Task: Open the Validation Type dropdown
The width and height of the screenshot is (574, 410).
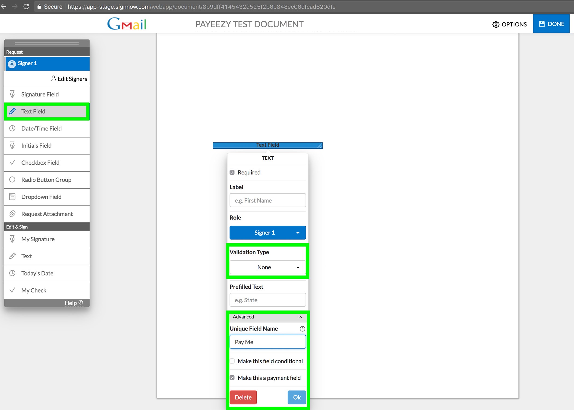Action: click(x=268, y=267)
